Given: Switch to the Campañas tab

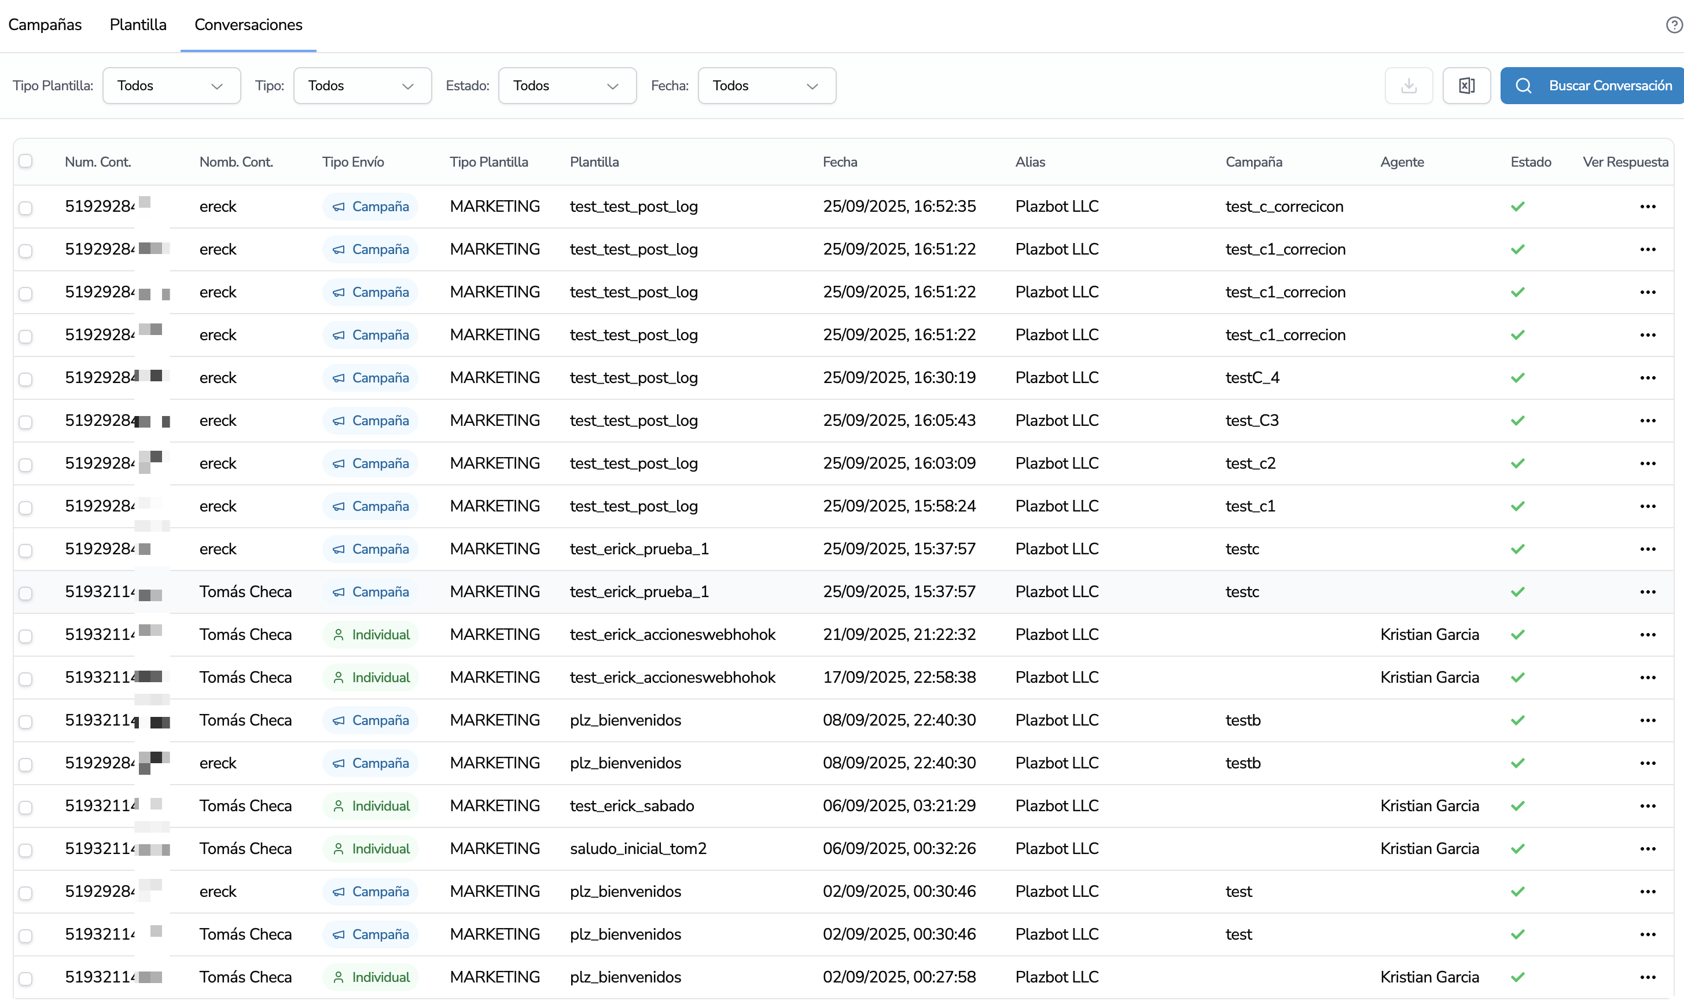Looking at the screenshot, I should pos(45,25).
